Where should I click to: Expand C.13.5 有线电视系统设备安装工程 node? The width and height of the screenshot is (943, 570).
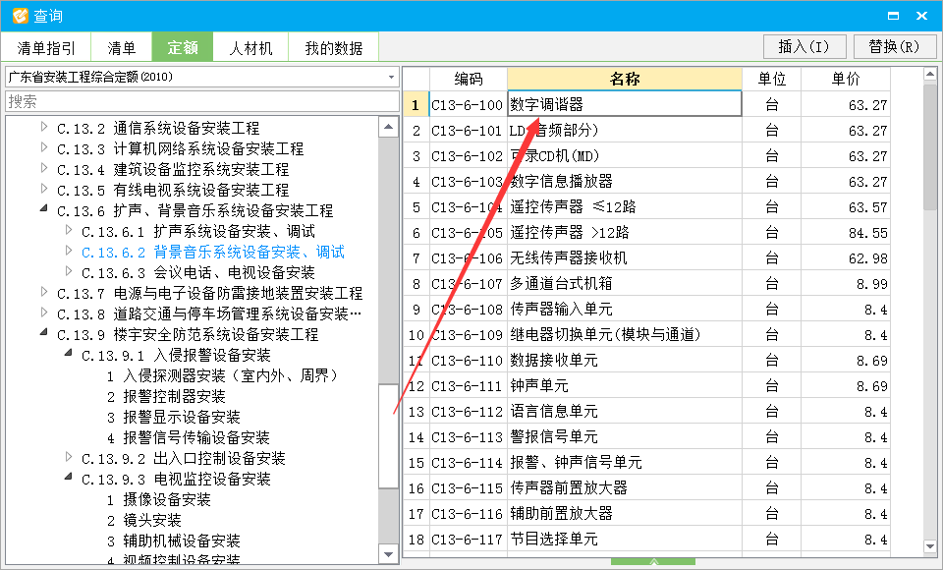[44, 189]
